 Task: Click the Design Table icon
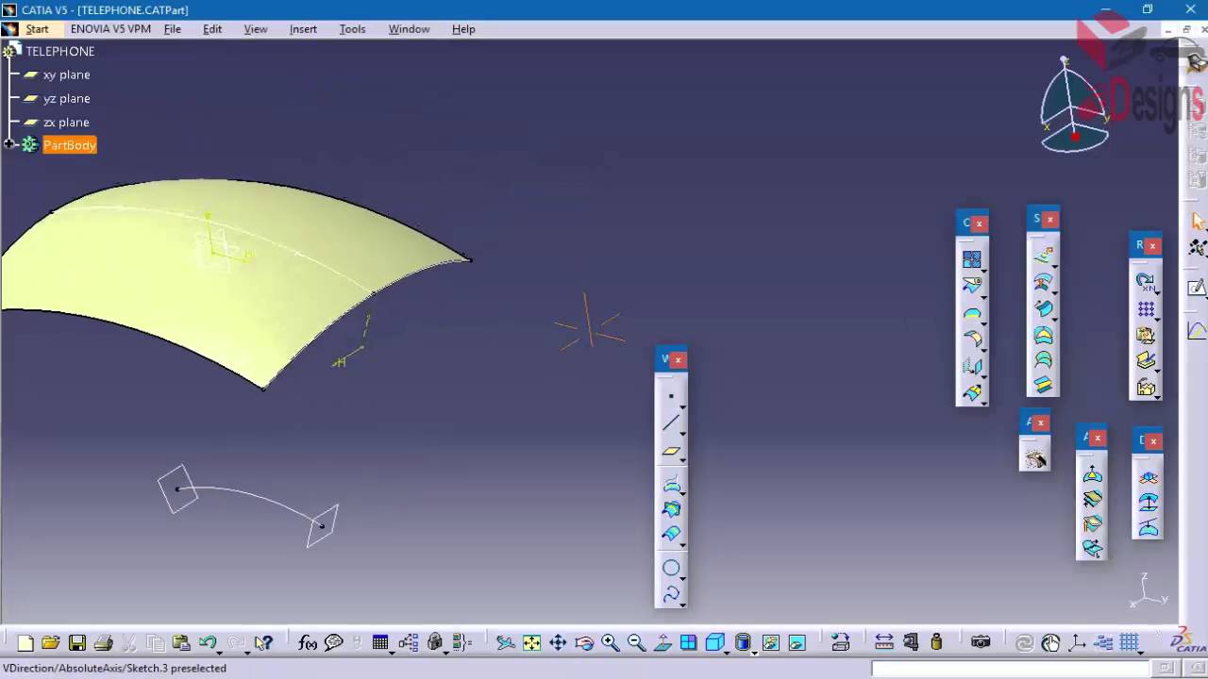click(x=379, y=642)
